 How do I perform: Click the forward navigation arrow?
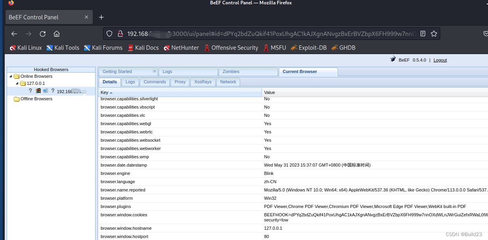pyautogui.click(x=28, y=34)
